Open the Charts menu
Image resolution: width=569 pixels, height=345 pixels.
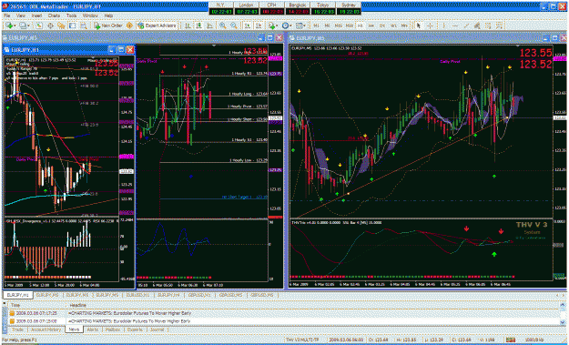click(x=54, y=16)
